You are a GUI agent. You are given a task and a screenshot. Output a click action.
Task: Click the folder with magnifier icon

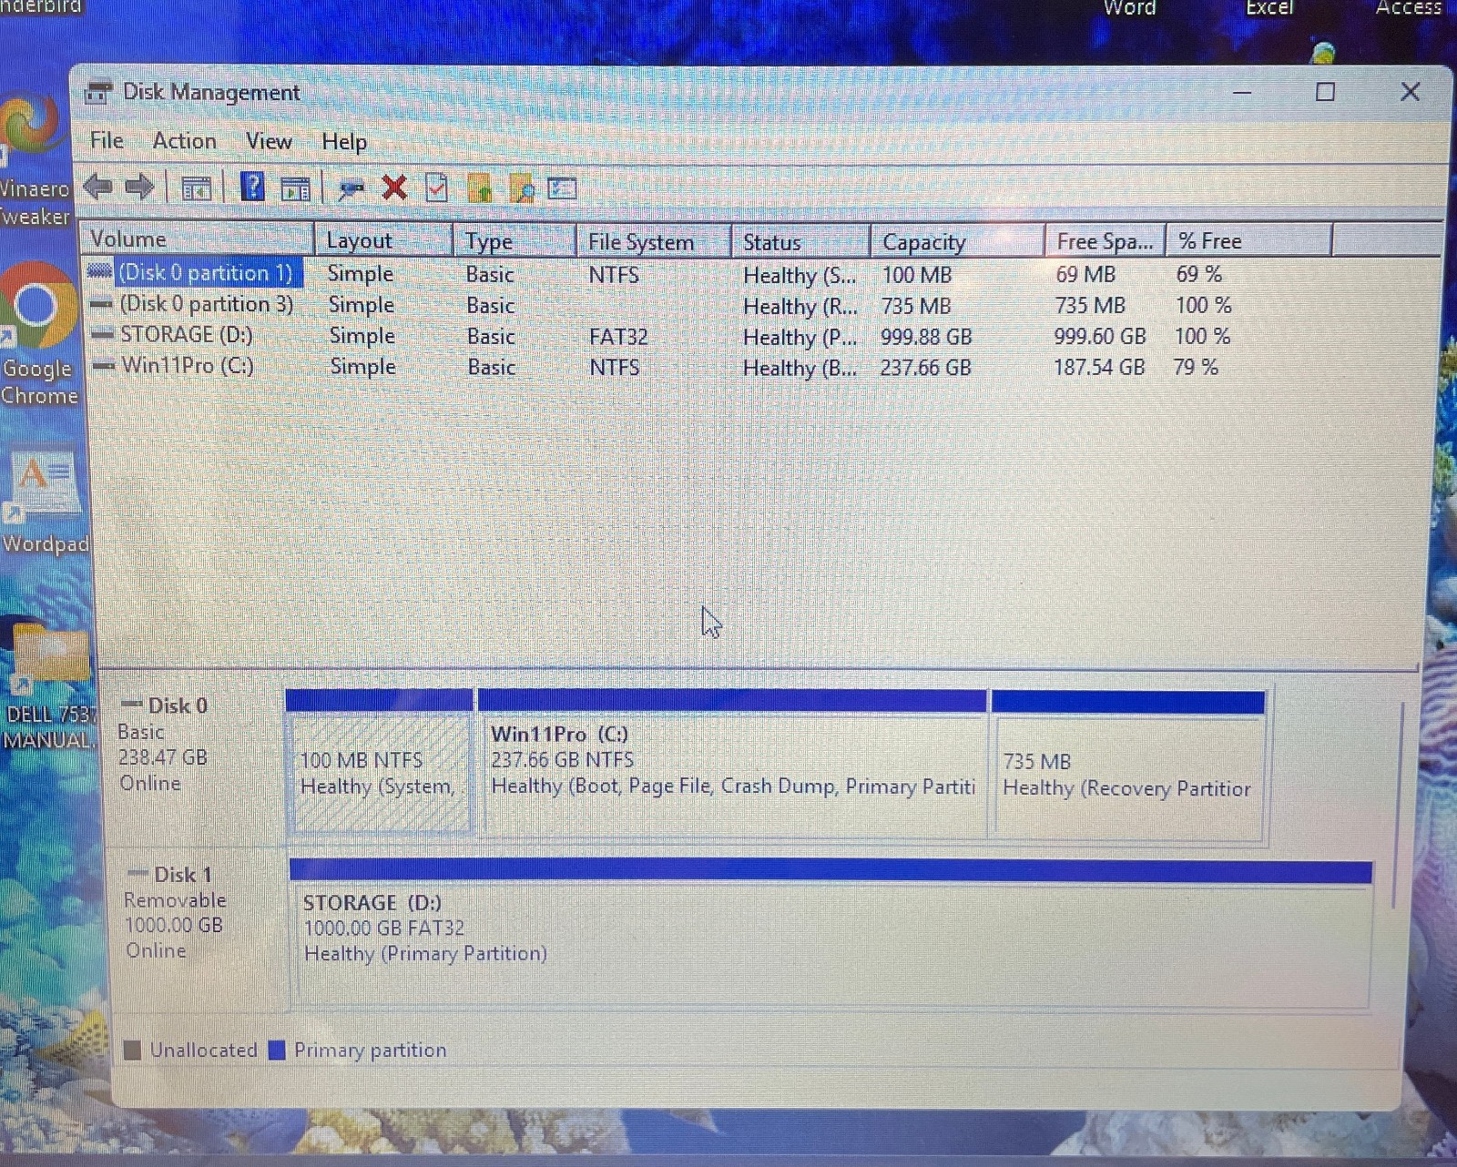522,188
